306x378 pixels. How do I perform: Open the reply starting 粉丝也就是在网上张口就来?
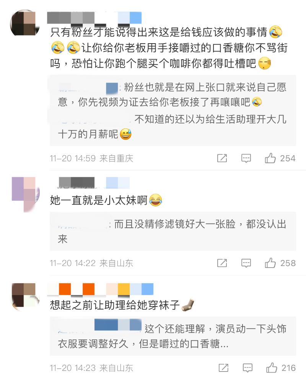[172, 94]
